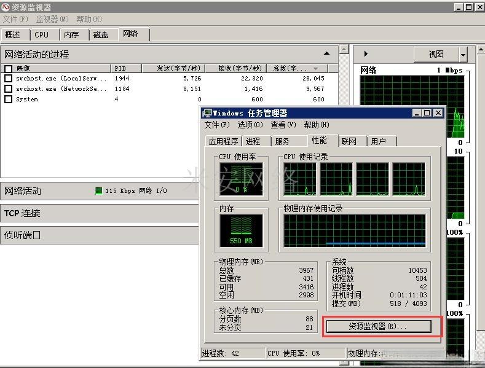The height and width of the screenshot is (368, 485).
Task: Click the Task Manager title bar icon
Action: 207,113
